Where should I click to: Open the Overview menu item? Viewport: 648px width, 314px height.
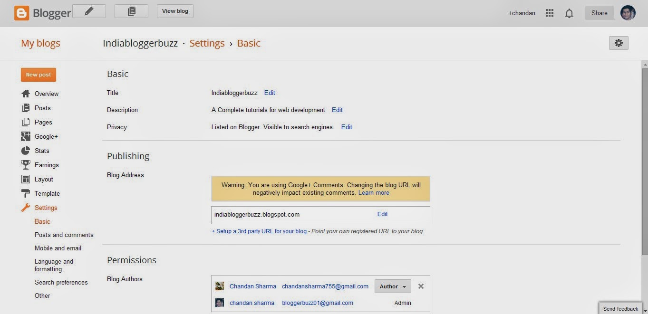(47, 94)
